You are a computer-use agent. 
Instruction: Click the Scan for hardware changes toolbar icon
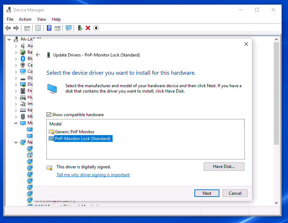coord(69,28)
